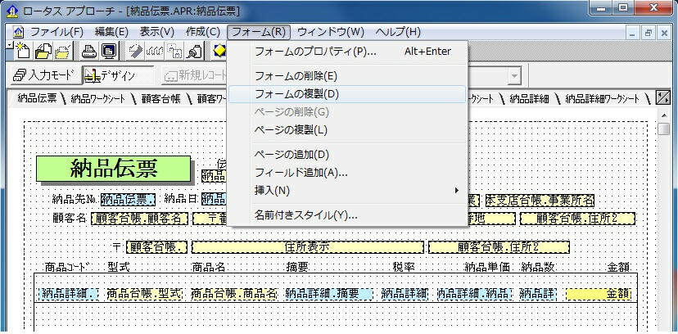Image resolution: width=678 pixels, height=334 pixels.
Task: Click the copy SmartIcon
Action: pyautogui.click(x=174, y=52)
